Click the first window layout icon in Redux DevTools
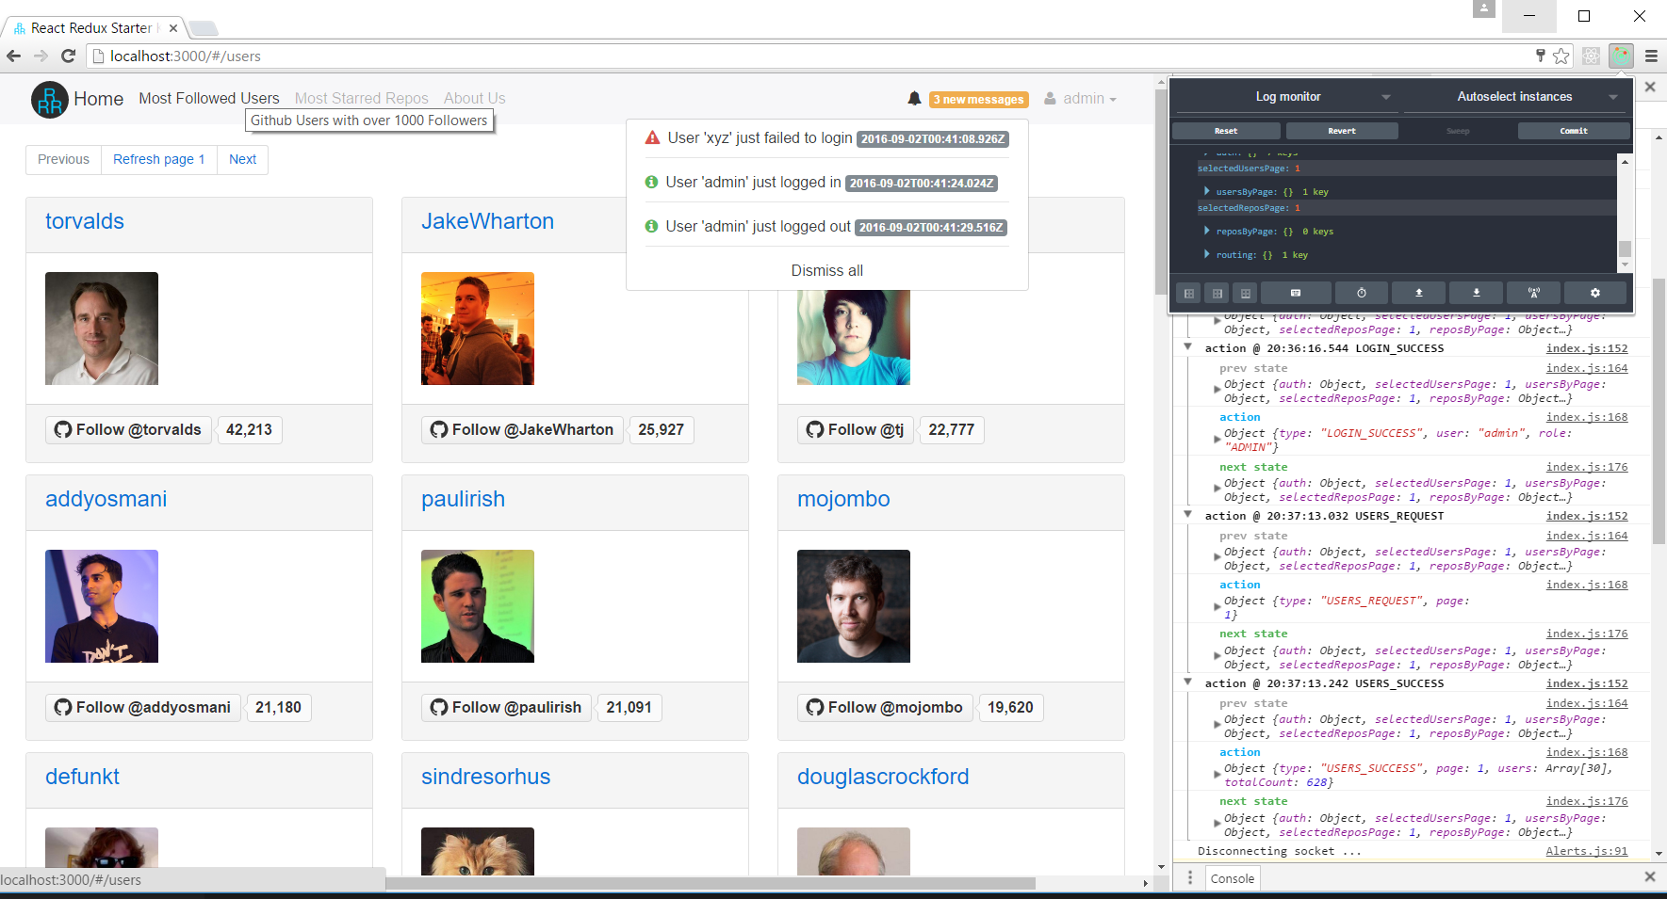The image size is (1667, 899). (x=1189, y=293)
